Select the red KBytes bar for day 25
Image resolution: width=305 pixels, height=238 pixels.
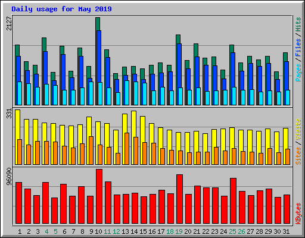tap(233, 201)
